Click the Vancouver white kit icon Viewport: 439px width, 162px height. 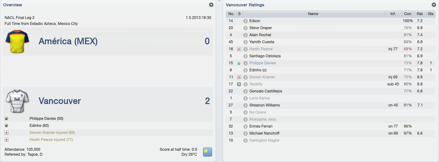[15, 101]
